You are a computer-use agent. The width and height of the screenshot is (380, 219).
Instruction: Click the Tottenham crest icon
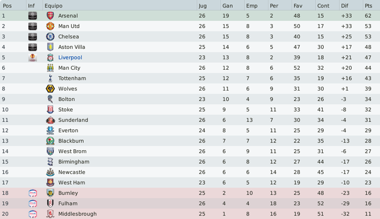click(x=50, y=78)
